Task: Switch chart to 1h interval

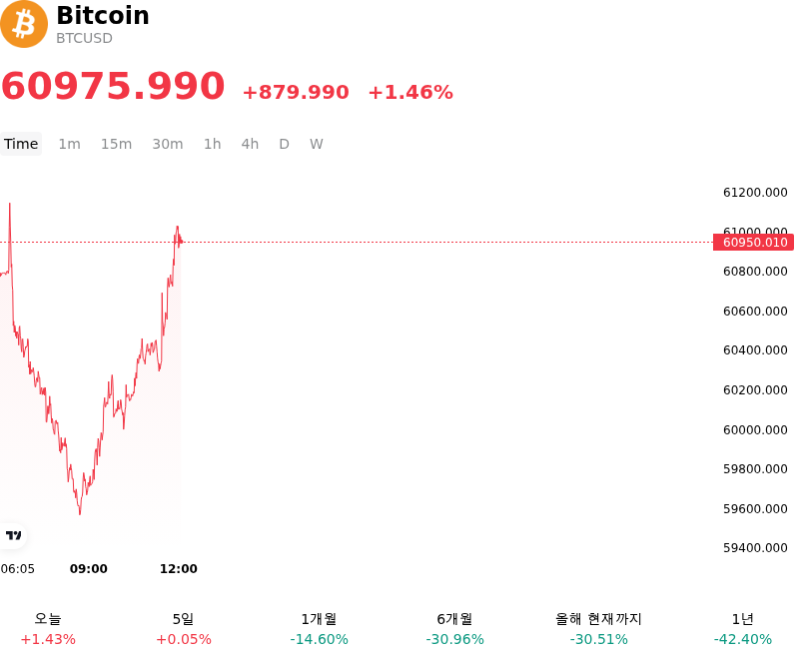Action: click(213, 144)
